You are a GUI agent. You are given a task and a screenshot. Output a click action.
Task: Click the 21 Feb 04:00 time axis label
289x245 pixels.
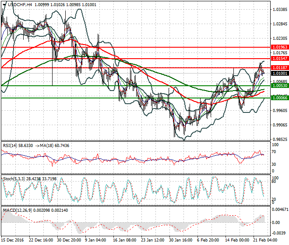click(x=265, y=240)
